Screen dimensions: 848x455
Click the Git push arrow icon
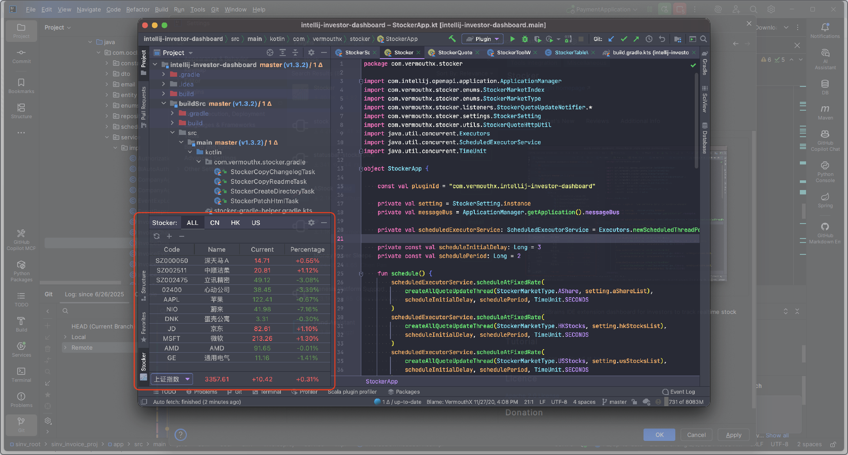tap(636, 39)
